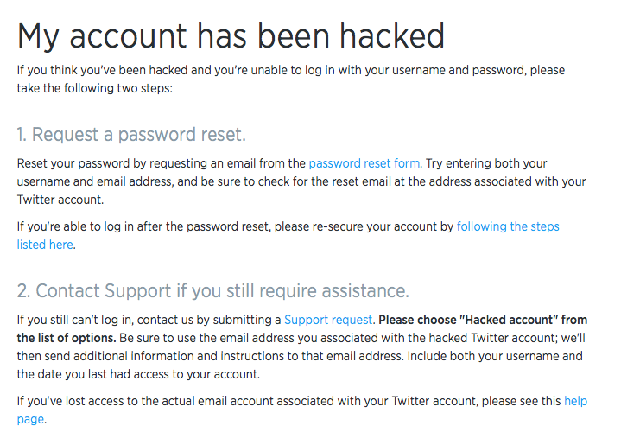The height and width of the screenshot is (445, 621).
Task: Click the phrase "take the following two steps:"
Action: (95, 88)
